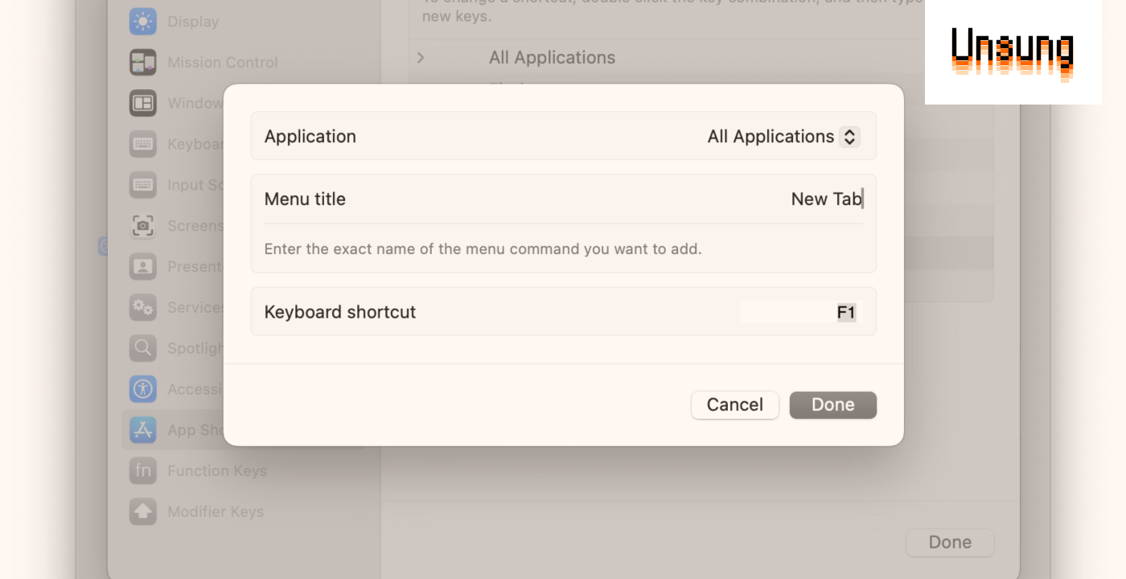Open the All Applications popup in Application row

tap(783, 137)
